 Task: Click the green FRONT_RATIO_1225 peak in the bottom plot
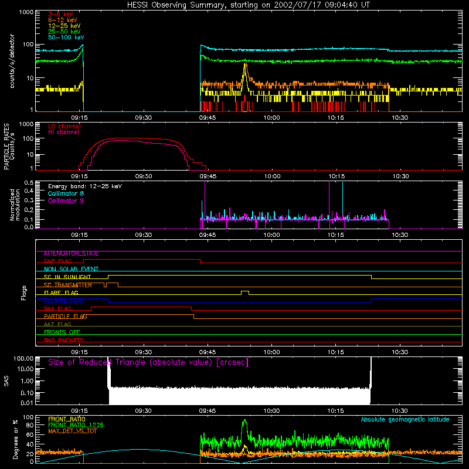[x=244, y=421]
